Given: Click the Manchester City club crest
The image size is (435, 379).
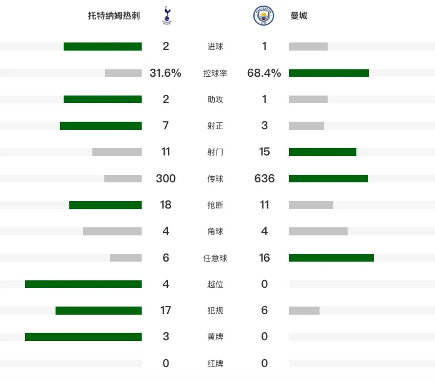Looking at the screenshot, I should [x=263, y=16].
